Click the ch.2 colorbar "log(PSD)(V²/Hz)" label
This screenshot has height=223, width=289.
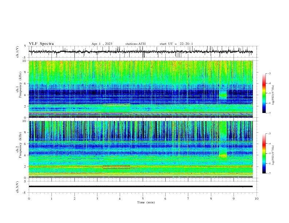coord(273,155)
